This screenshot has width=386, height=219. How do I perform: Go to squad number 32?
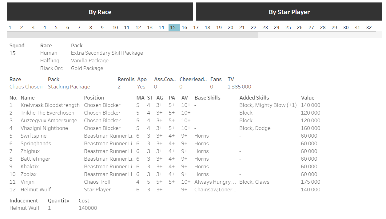(369, 28)
